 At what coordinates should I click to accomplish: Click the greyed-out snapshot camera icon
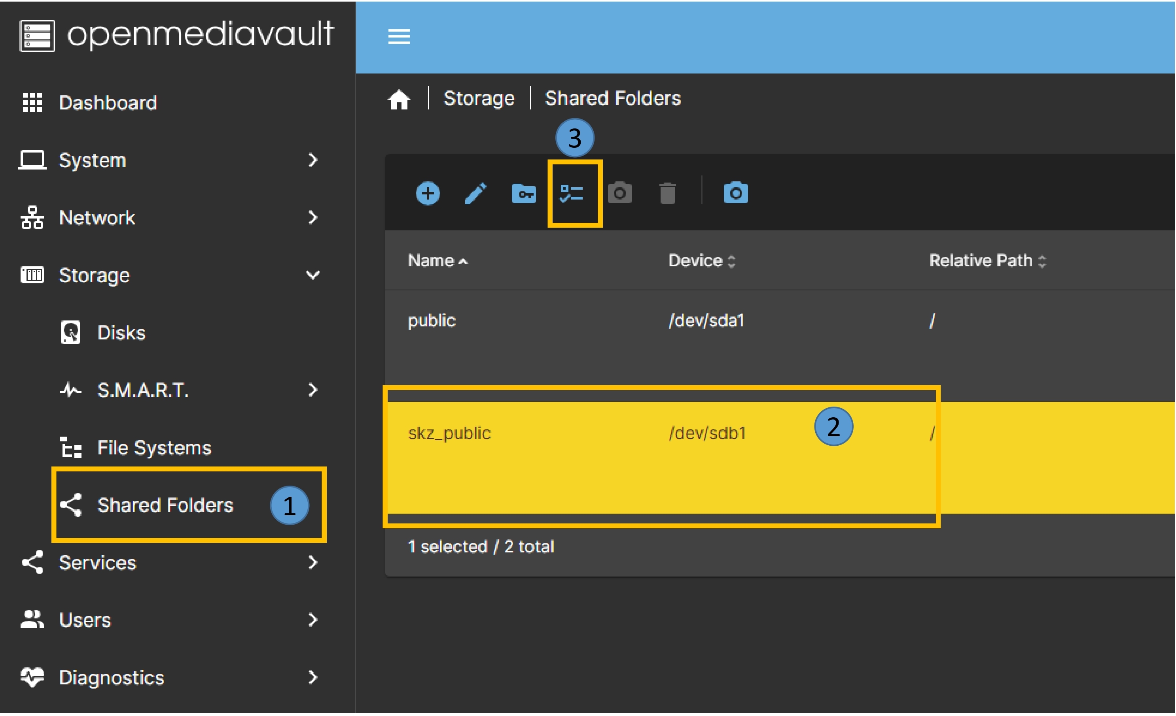619,193
